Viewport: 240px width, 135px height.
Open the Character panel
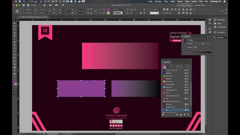pos(220,32)
